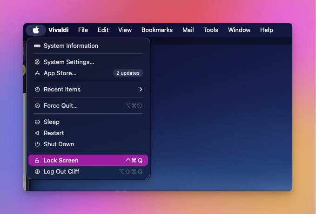Expand the Recent Items submenu arrow
The image size is (316, 214).
(x=141, y=90)
